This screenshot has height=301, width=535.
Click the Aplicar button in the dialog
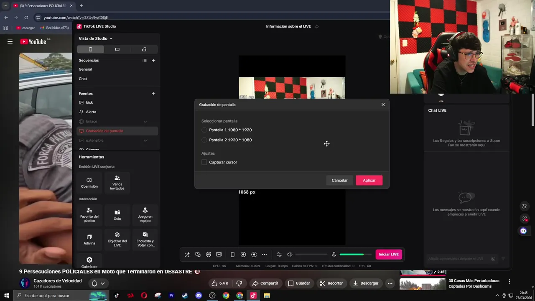pos(369,180)
